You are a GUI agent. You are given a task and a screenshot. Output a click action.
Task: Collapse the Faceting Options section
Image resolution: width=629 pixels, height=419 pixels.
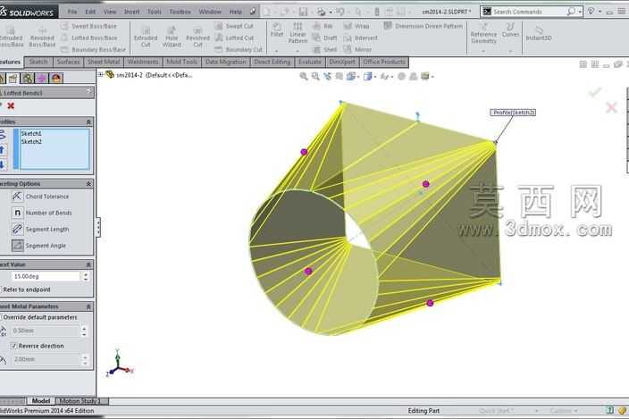click(88, 184)
